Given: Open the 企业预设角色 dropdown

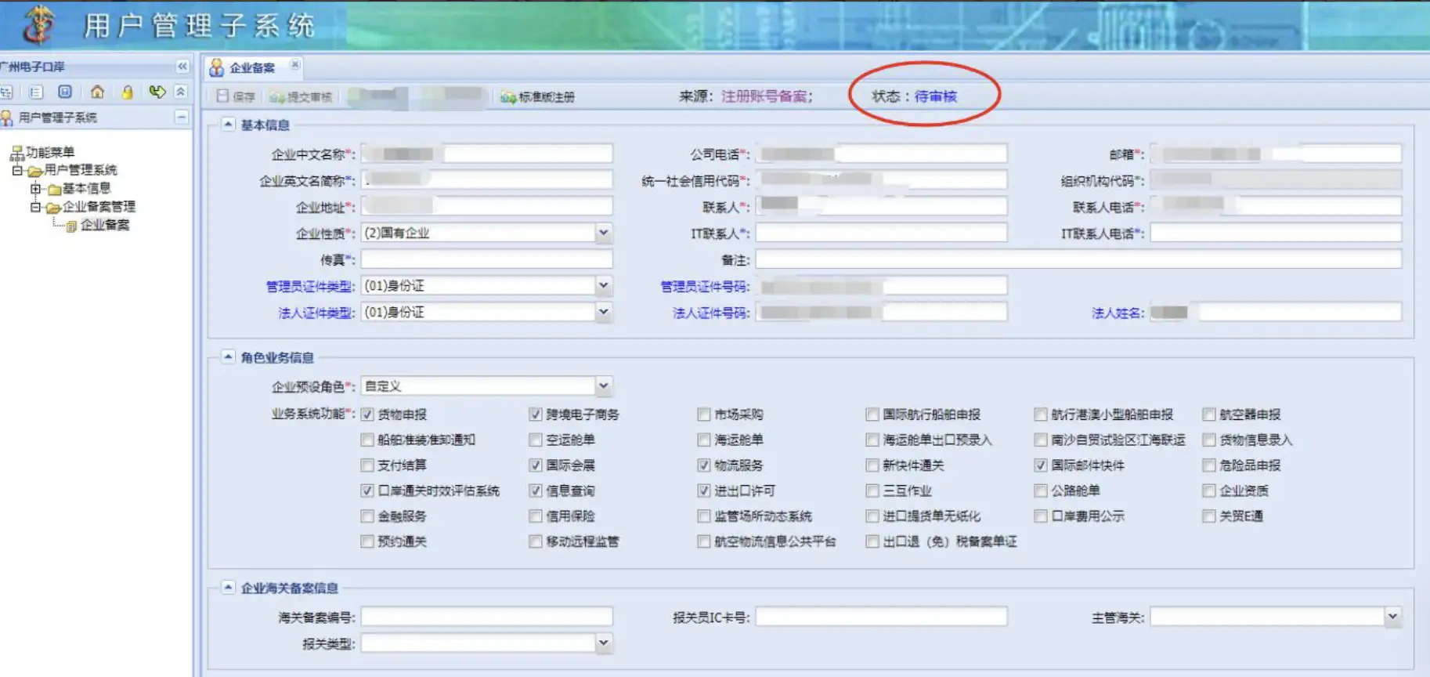Looking at the screenshot, I should coord(604,386).
